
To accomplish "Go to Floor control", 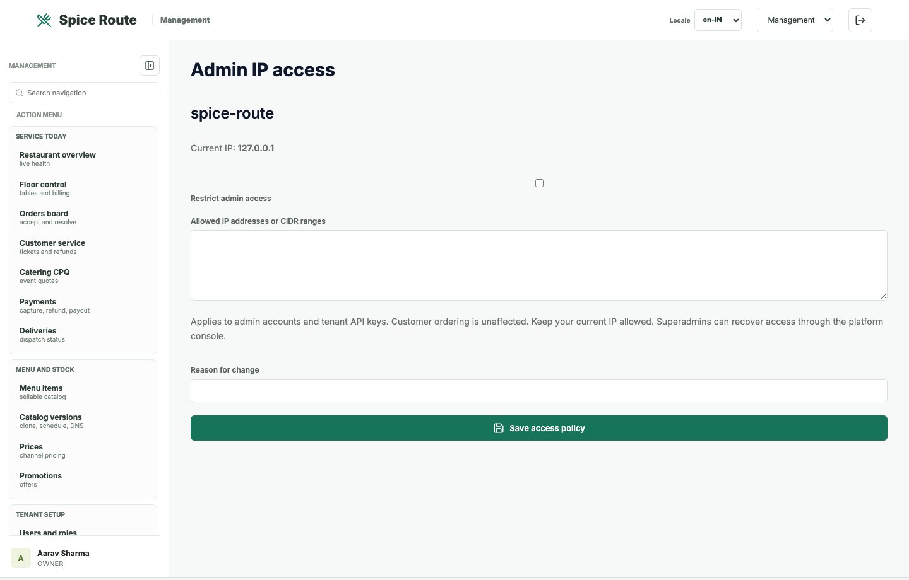I will pos(83,188).
